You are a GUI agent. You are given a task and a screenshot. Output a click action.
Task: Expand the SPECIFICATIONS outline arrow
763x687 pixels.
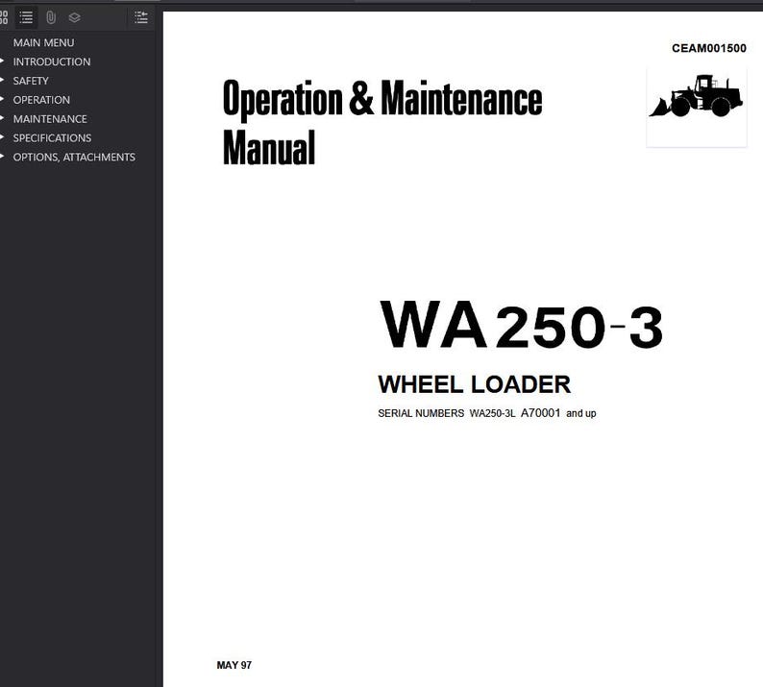(x=3, y=137)
